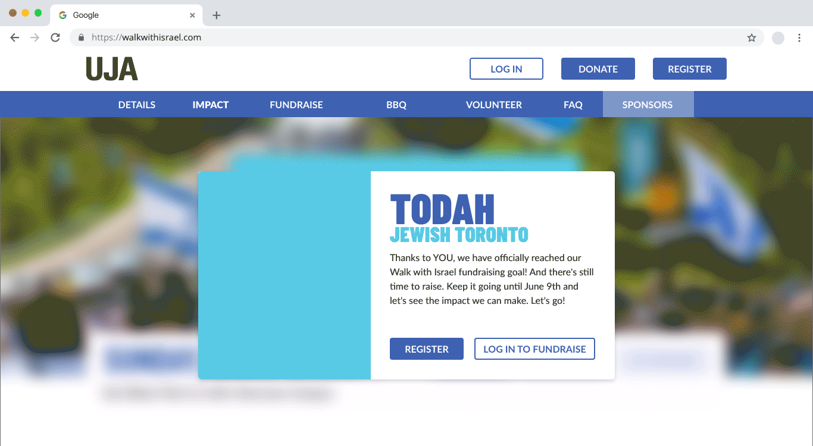The height and width of the screenshot is (446, 813).
Task: Click the REGISTER button in the header
Action: [690, 69]
